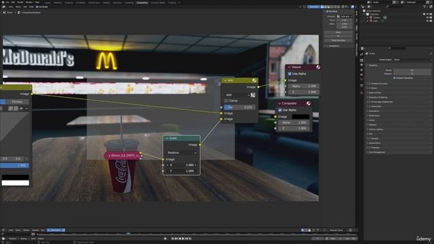This screenshot has width=434, height=244.
Task: Click the curve zoom-in icon on left node
Action: click(x=11, y=108)
